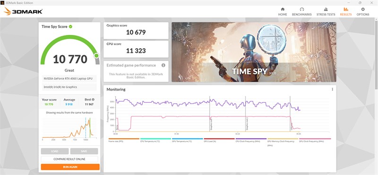The image size is (378, 175).
Task: Open the Results bar-chart icon
Action: (x=346, y=9)
